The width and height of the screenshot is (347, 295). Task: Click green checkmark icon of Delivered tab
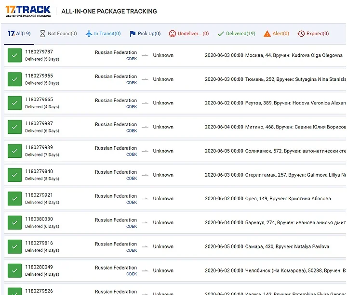(x=221, y=34)
